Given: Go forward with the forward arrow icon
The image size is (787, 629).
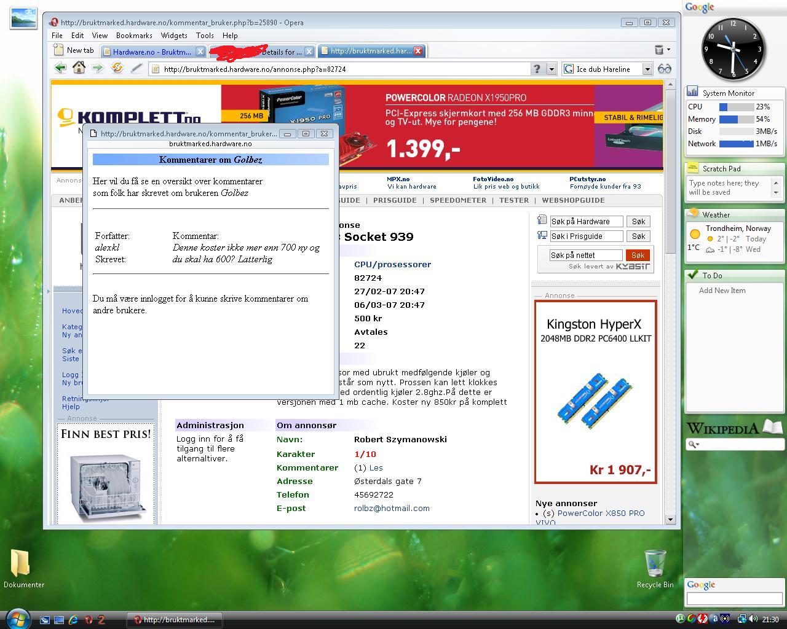Looking at the screenshot, I should coord(98,68).
